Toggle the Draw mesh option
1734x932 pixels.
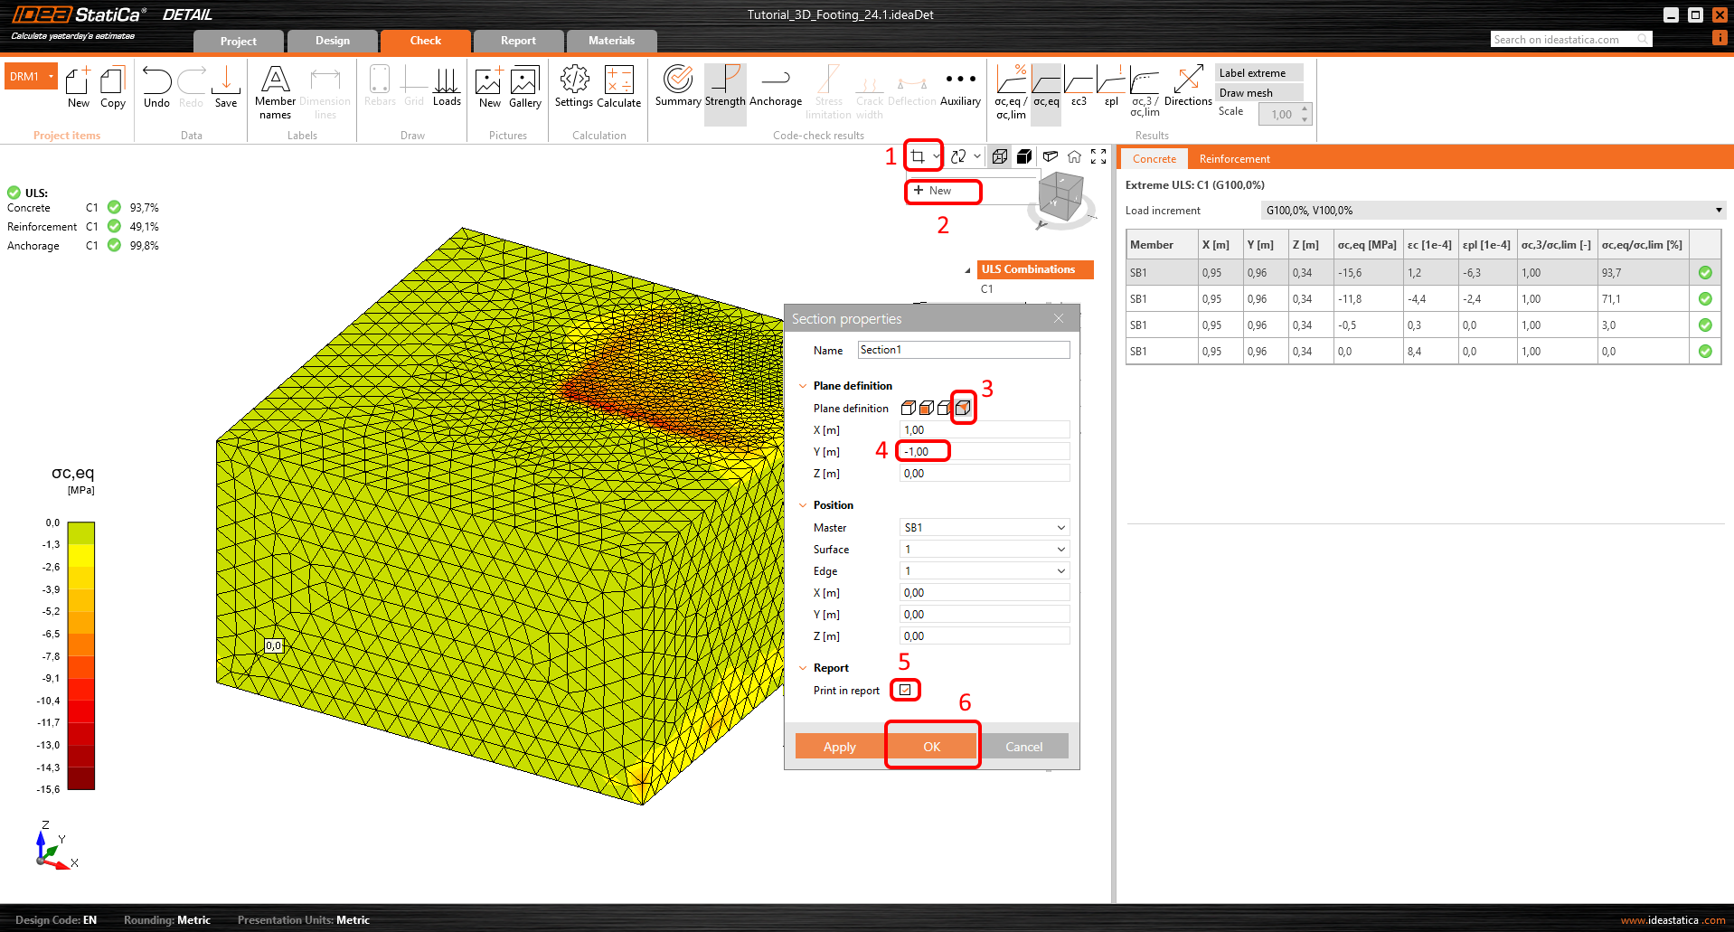[x=1258, y=93]
